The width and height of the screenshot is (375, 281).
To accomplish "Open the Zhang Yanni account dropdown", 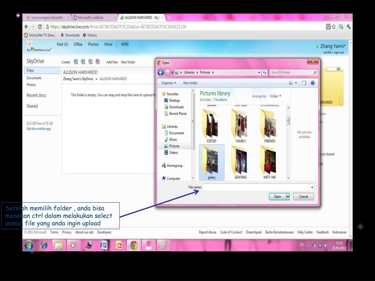I will tap(333, 46).
